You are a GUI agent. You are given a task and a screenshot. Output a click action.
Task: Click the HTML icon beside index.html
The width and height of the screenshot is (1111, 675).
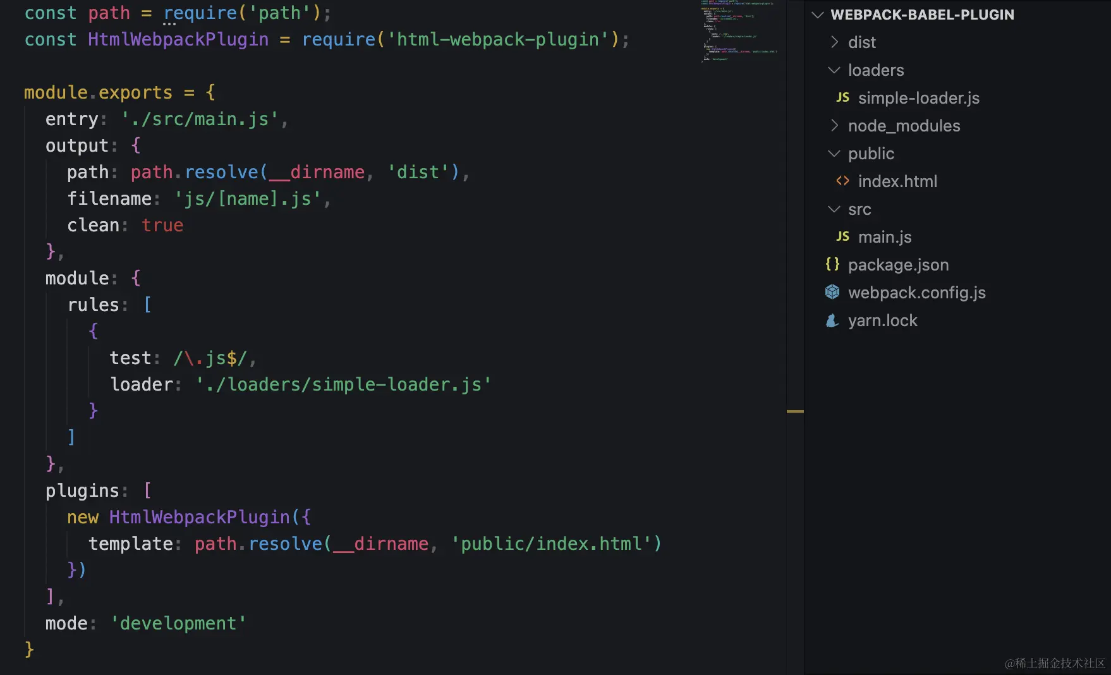pyautogui.click(x=842, y=181)
